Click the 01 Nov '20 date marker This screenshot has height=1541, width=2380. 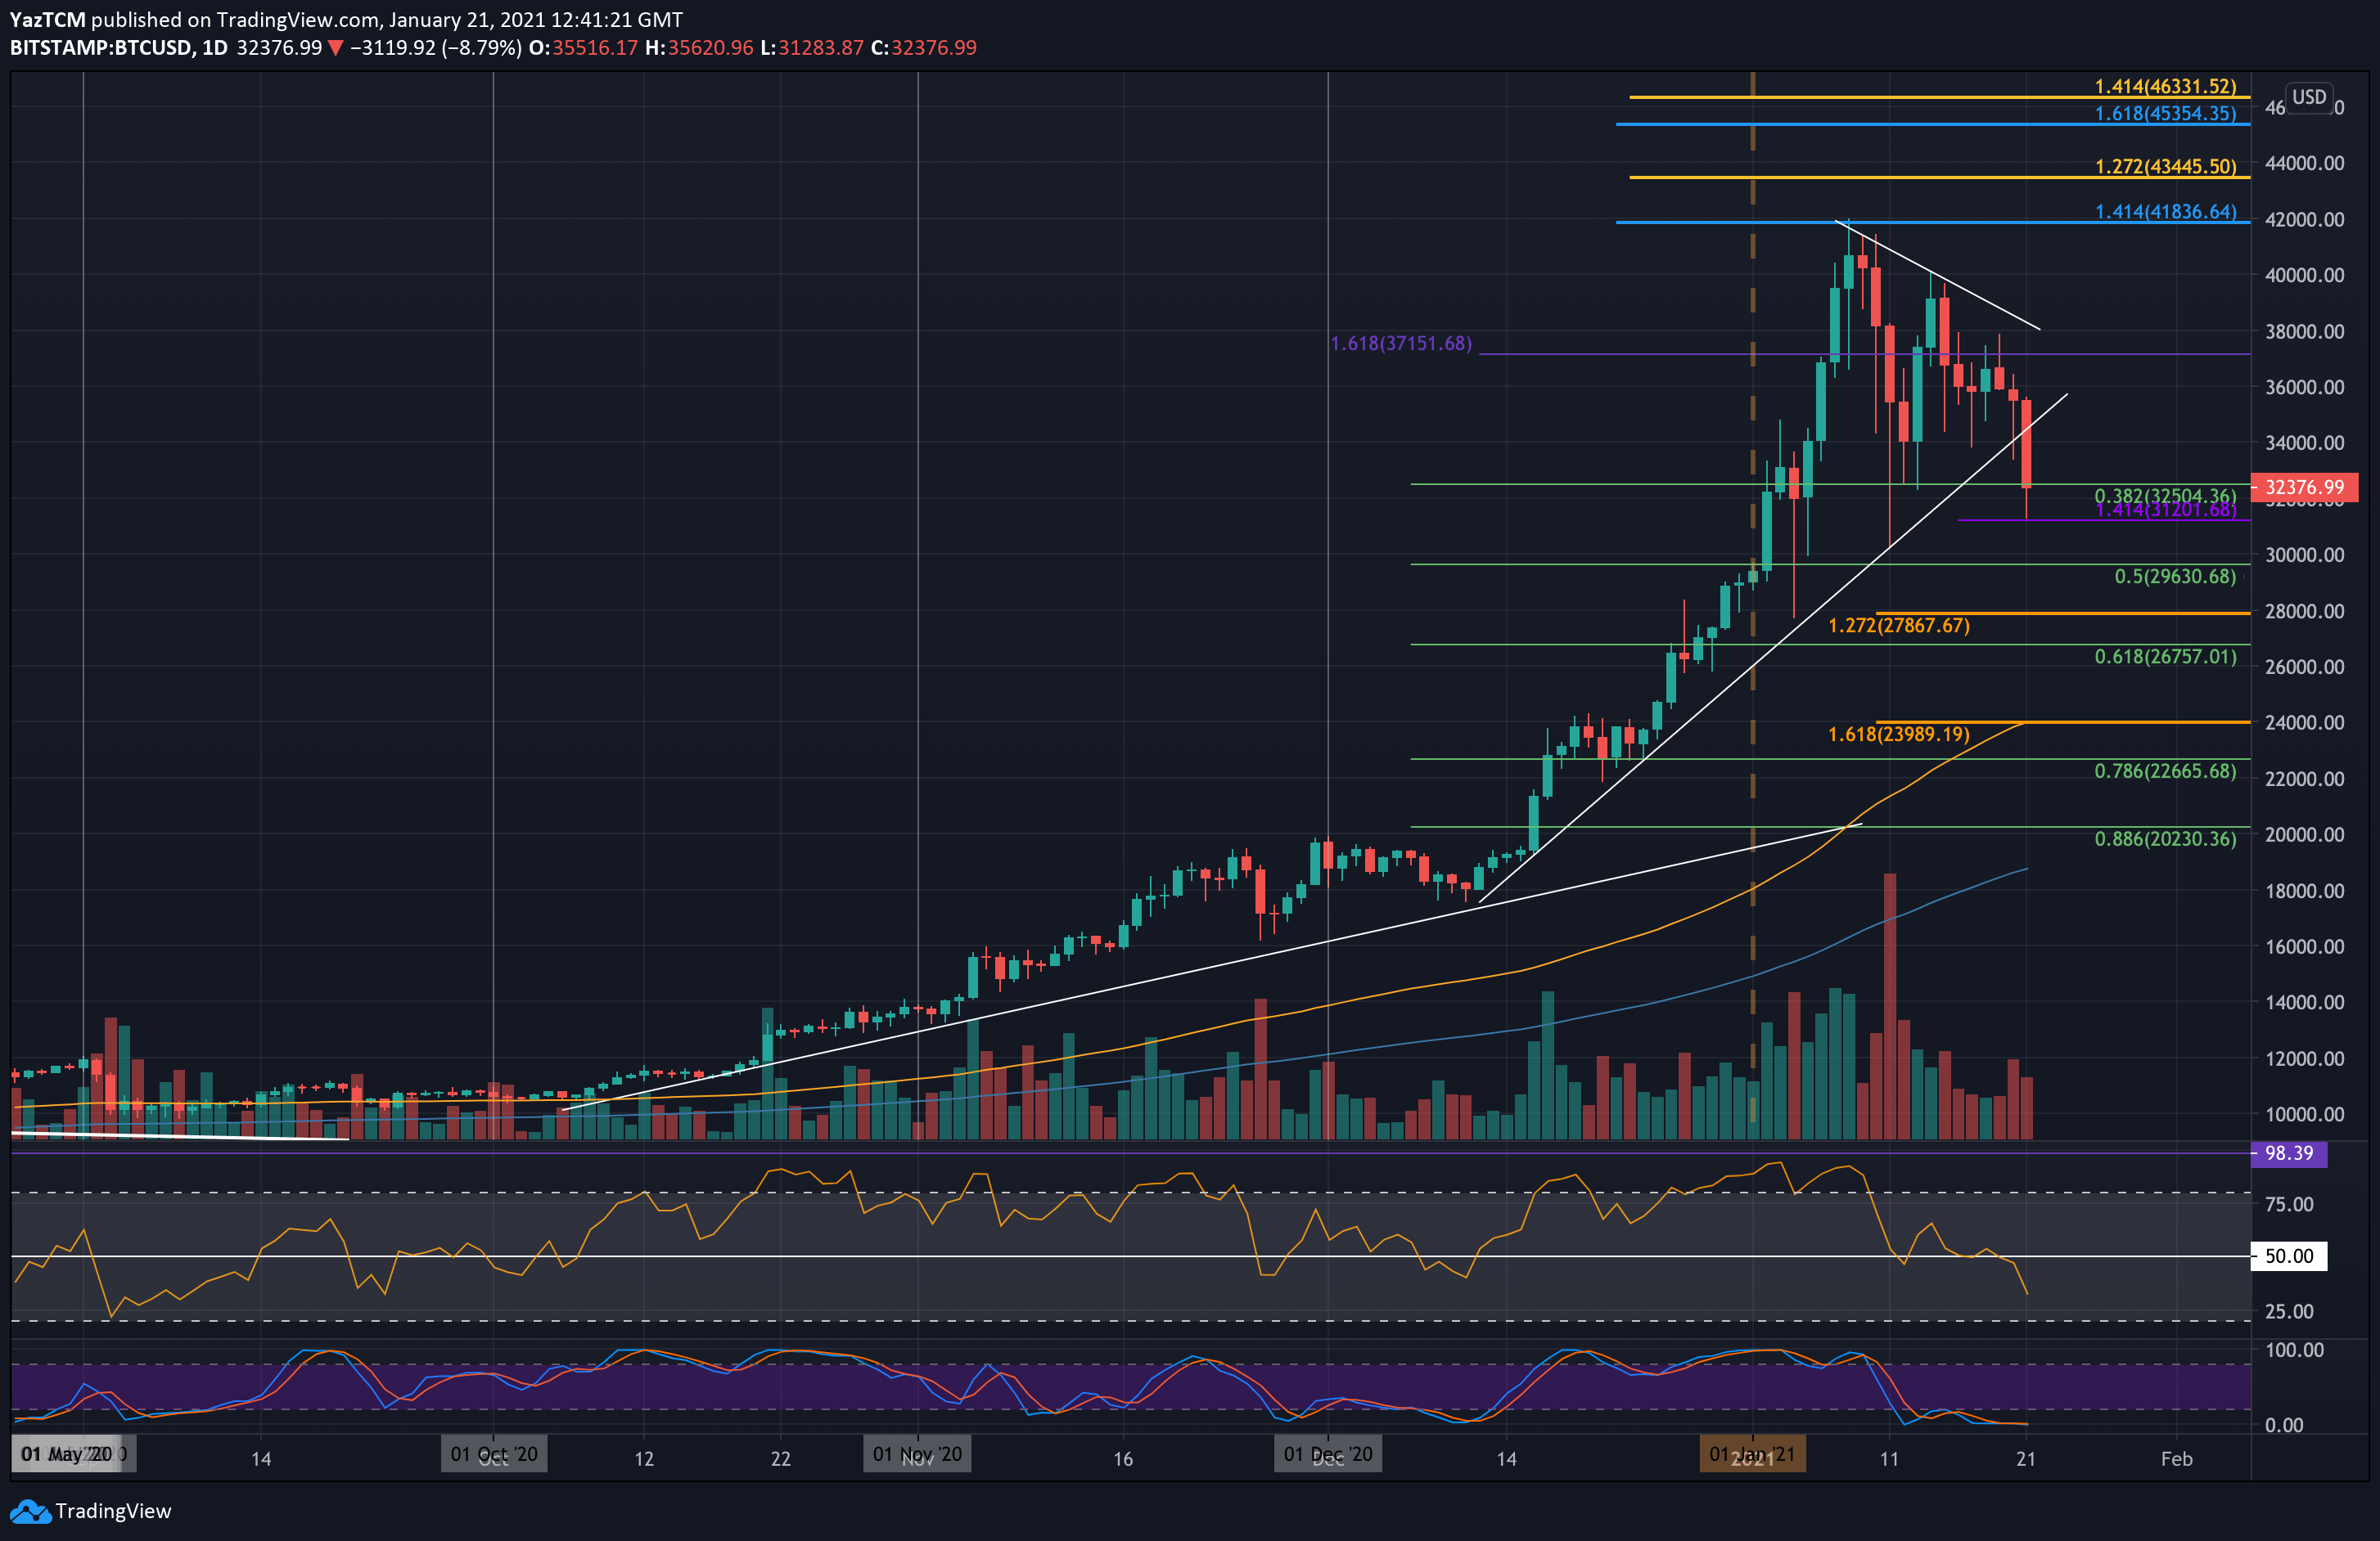[918, 1454]
